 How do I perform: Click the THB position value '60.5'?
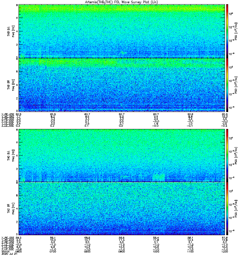[19, 114]
